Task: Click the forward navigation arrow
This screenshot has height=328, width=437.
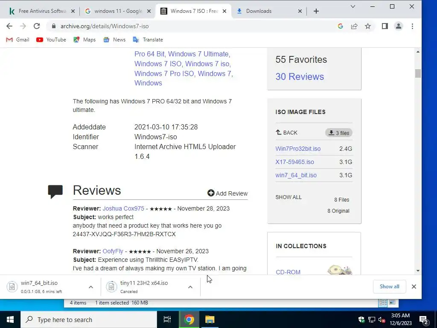Action: (23, 26)
